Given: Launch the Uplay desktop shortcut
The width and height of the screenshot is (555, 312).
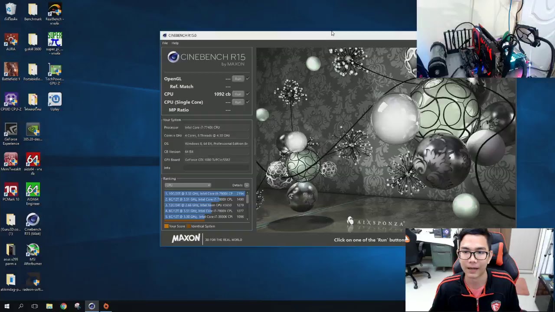Looking at the screenshot, I should point(55,102).
